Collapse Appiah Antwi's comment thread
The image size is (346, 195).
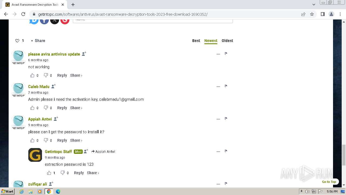(218, 119)
